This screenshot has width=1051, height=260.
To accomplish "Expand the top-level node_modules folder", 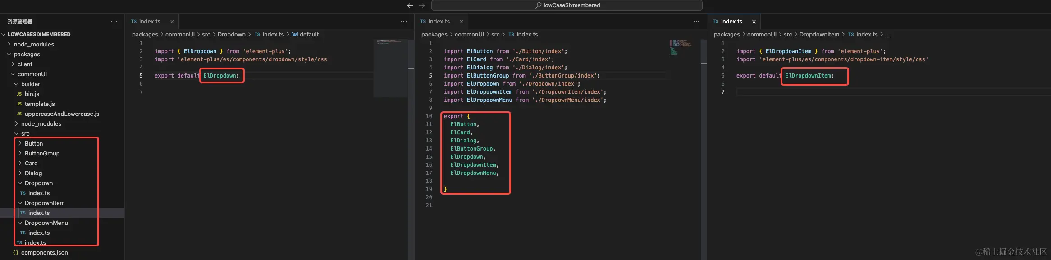I will click(x=62, y=44).
